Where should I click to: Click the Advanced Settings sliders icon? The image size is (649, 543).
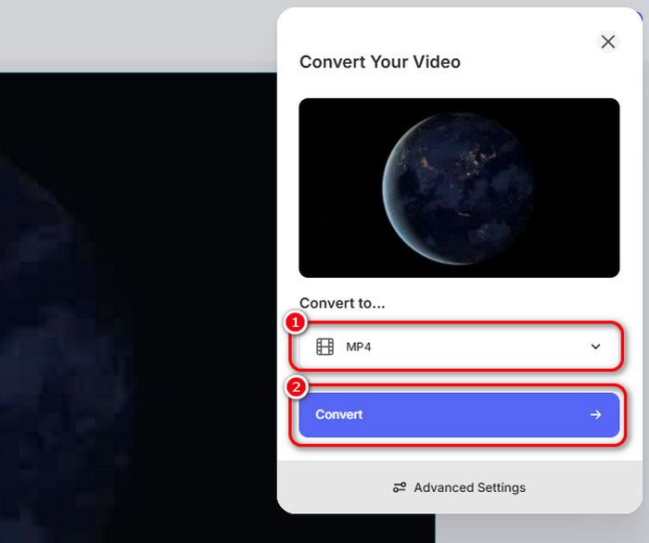click(x=399, y=487)
